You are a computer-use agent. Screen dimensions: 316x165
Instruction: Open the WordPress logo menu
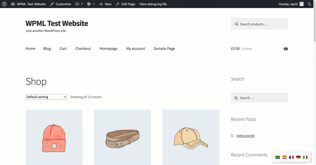pyautogui.click(x=4, y=4)
